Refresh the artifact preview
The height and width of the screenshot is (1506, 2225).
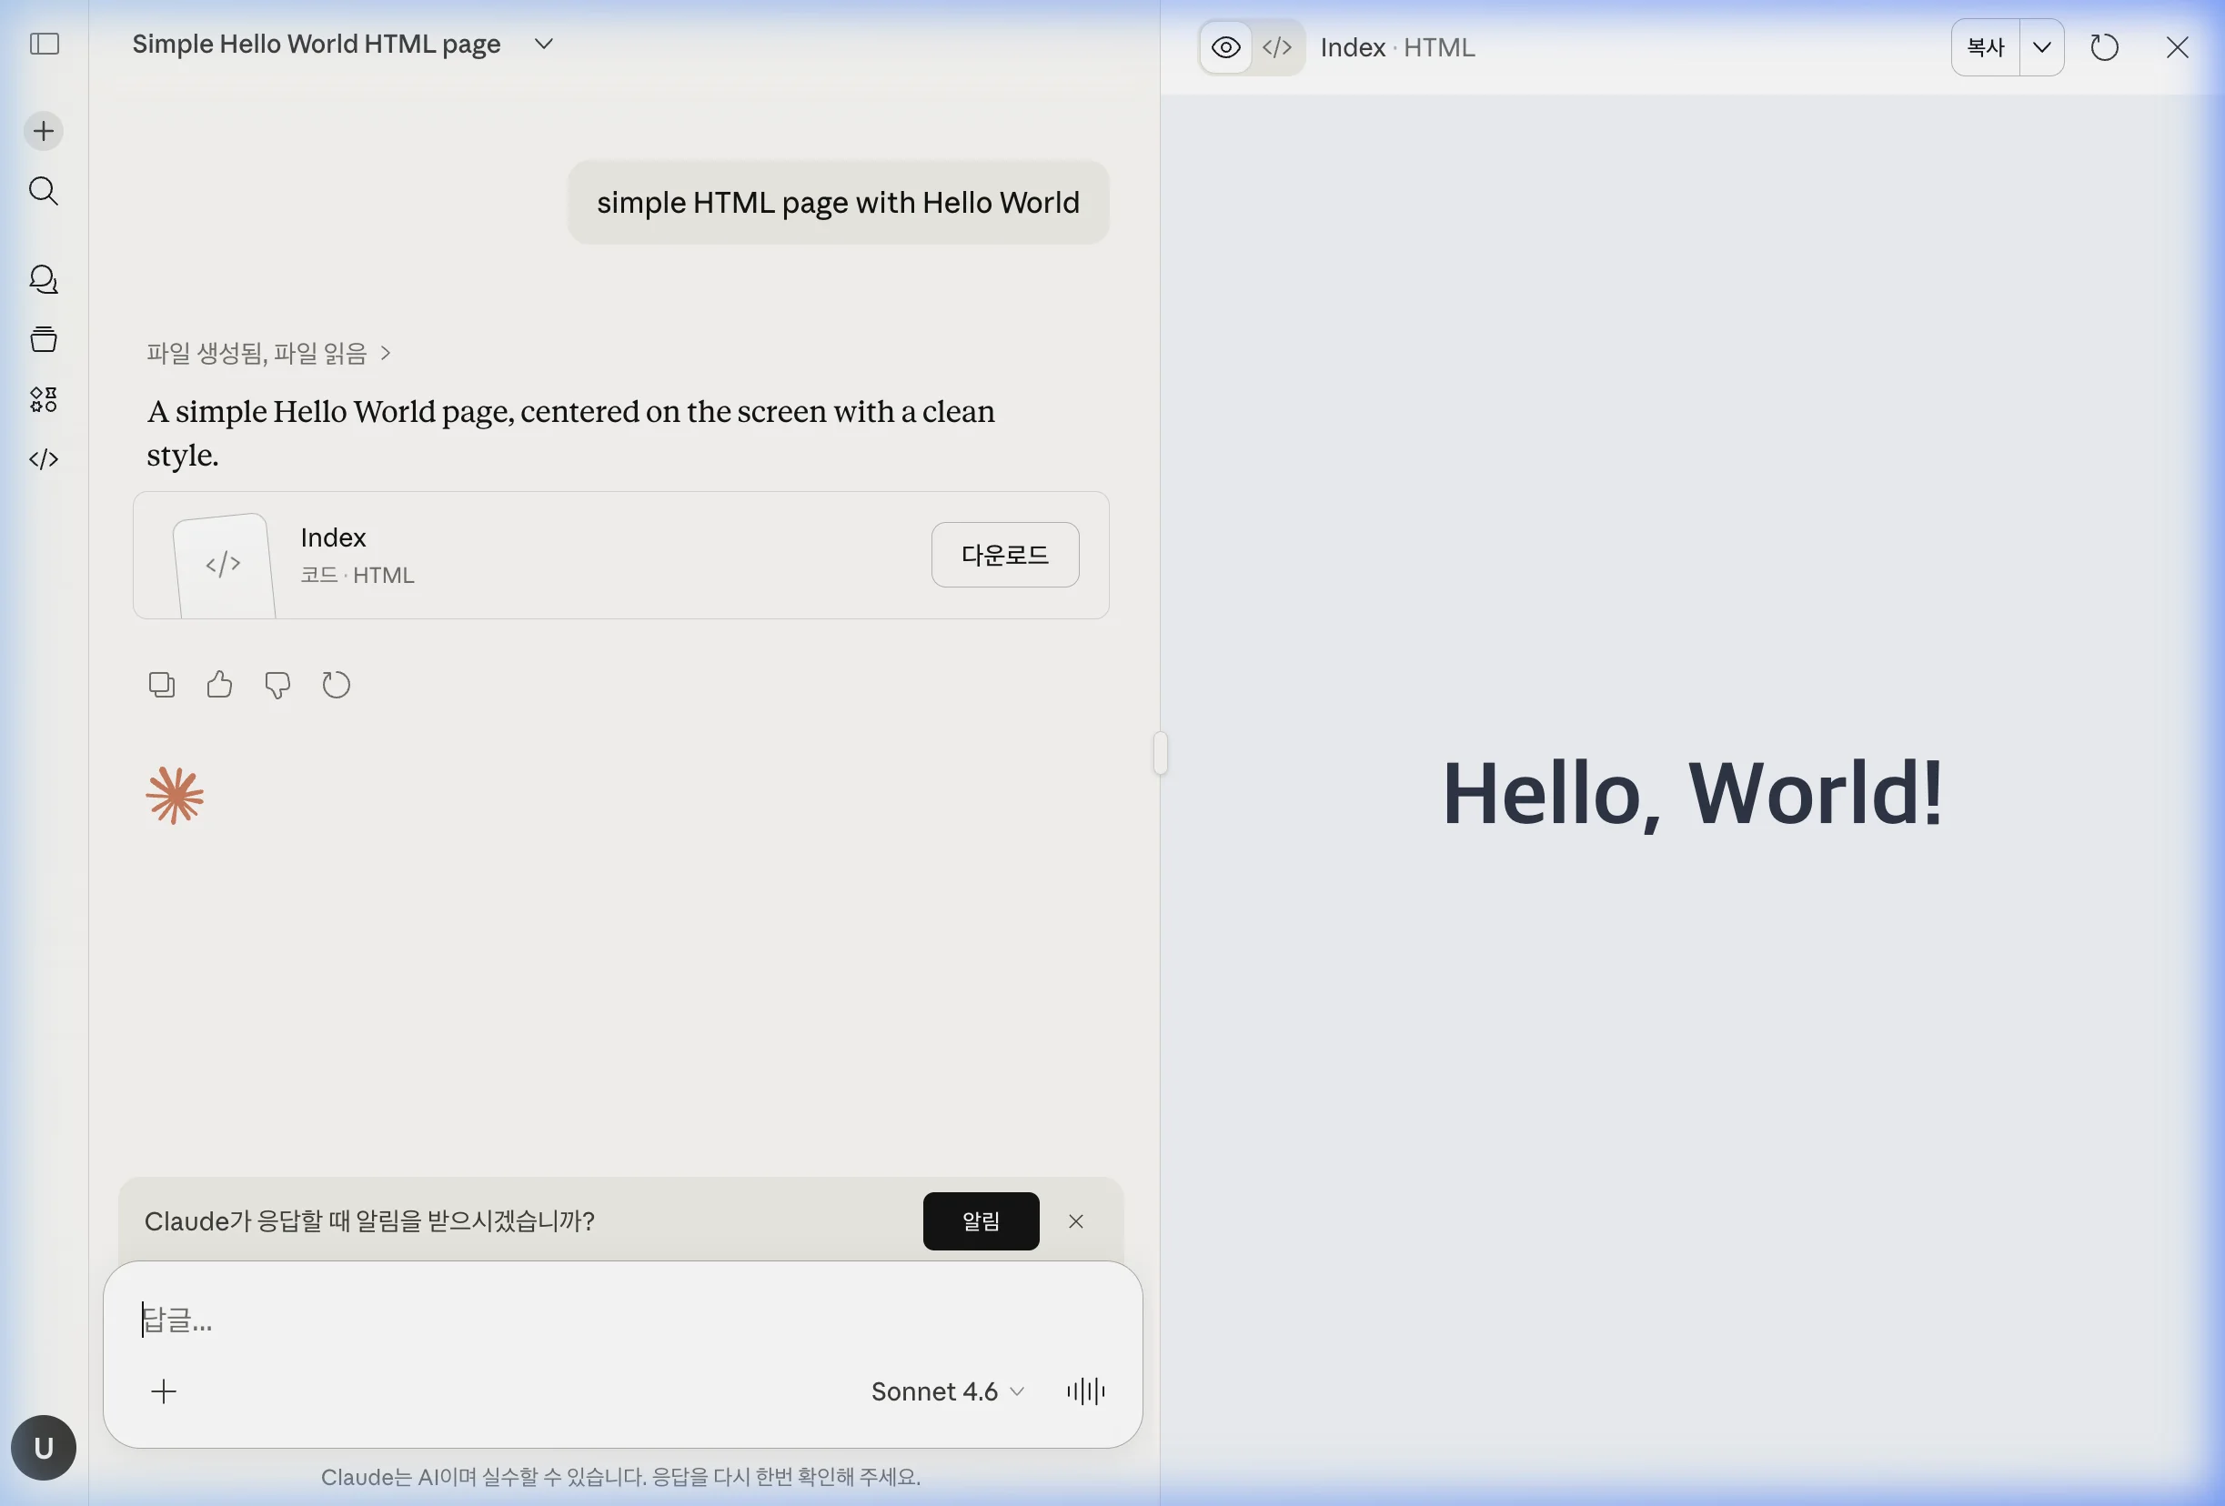(2105, 47)
